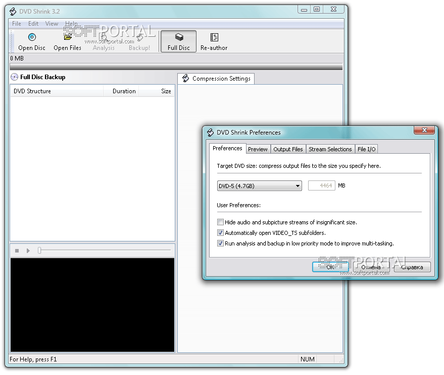Open the File menu

[x=17, y=24]
